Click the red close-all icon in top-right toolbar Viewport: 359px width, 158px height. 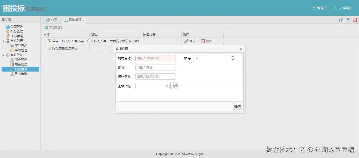click(355, 20)
